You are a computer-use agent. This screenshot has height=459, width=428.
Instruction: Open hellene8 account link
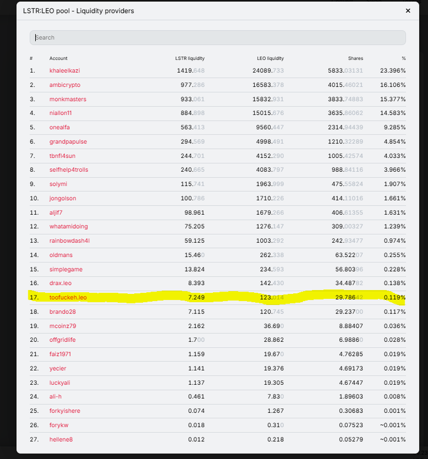[x=61, y=439]
